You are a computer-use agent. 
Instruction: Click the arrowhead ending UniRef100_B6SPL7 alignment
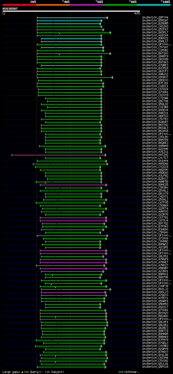110,33
